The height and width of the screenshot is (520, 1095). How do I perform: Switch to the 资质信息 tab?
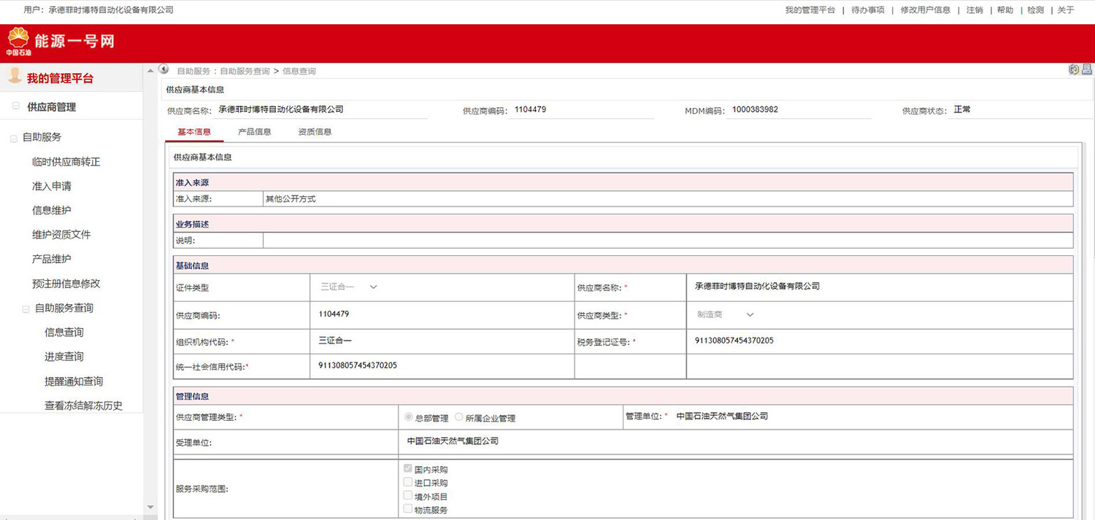[315, 132]
